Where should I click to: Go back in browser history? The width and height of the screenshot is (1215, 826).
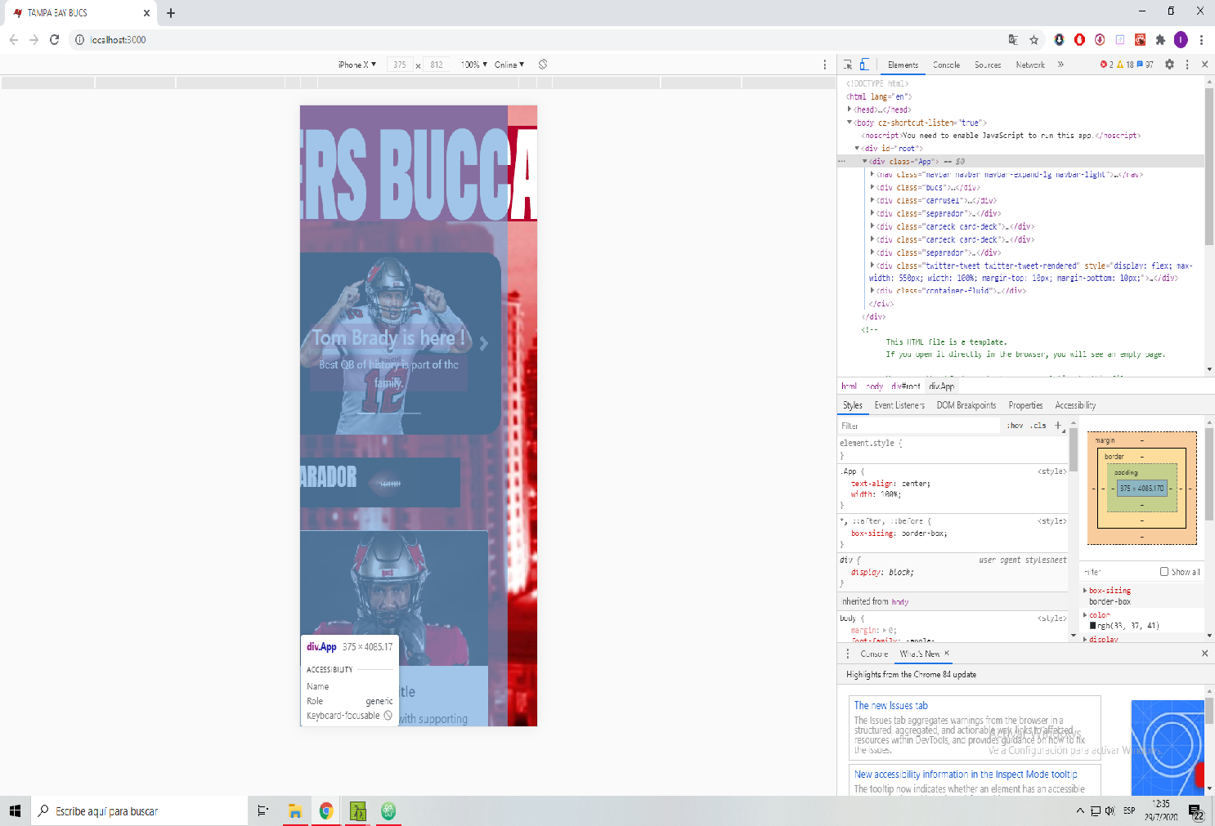click(x=13, y=39)
